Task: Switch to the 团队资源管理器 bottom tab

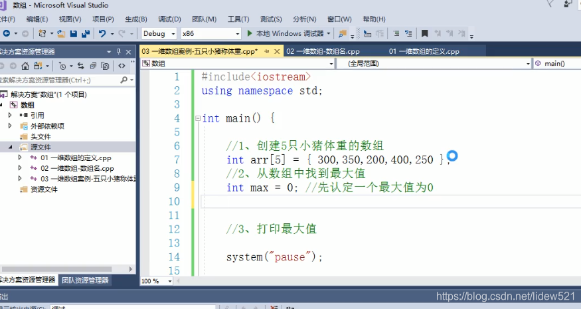Action: pyautogui.click(x=85, y=280)
